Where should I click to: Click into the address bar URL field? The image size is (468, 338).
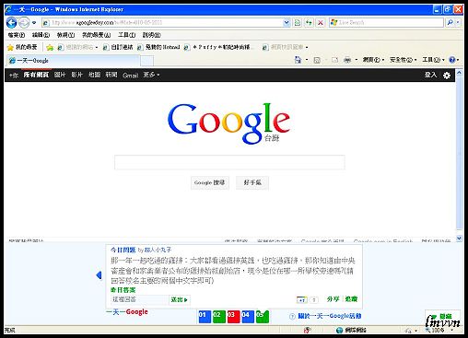tap(163, 22)
